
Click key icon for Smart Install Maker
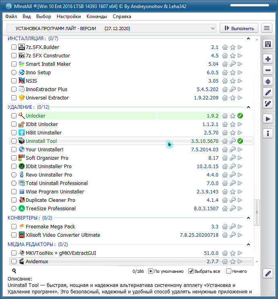[x=233, y=64]
